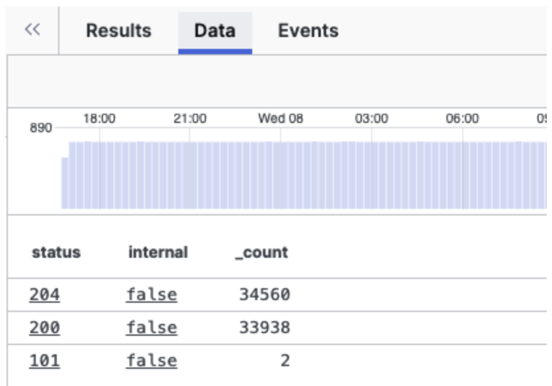Click the histogram bar at 03:00
Viewport: 552px width, 386px height.
click(371, 175)
